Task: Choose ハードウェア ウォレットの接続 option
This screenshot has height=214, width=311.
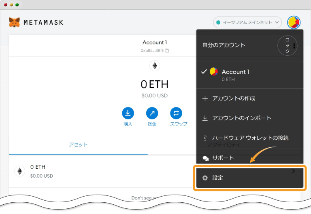Action: pyautogui.click(x=250, y=138)
